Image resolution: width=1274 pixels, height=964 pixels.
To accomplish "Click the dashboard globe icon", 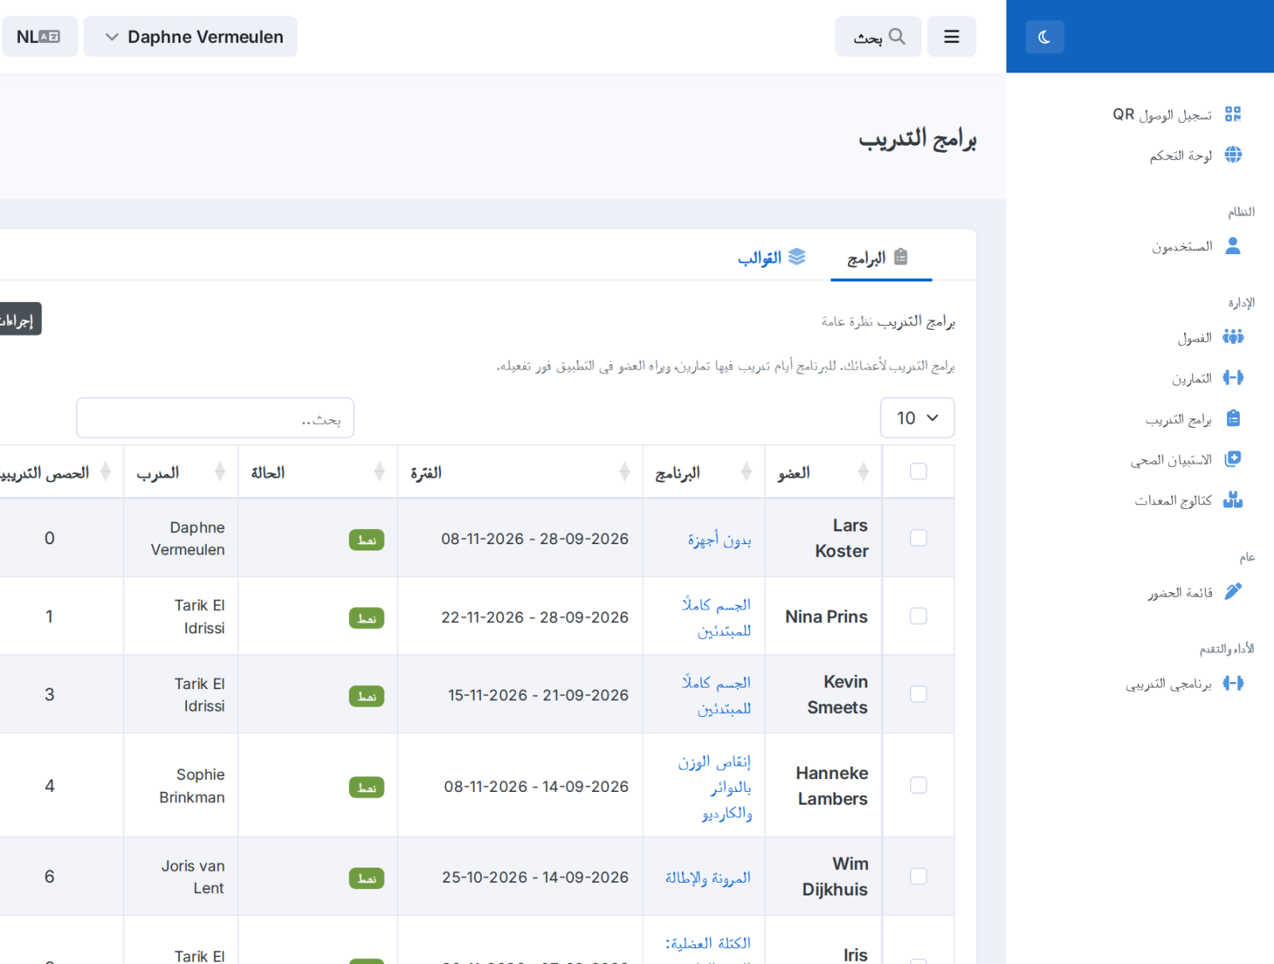I will pyautogui.click(x=1233, y=155).
